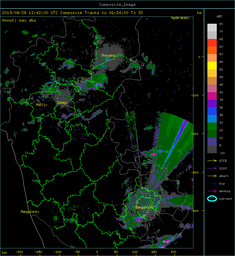Click the x-axis tick label -200
The width and height of the screenshot is (235, 256).
(19, 252)
